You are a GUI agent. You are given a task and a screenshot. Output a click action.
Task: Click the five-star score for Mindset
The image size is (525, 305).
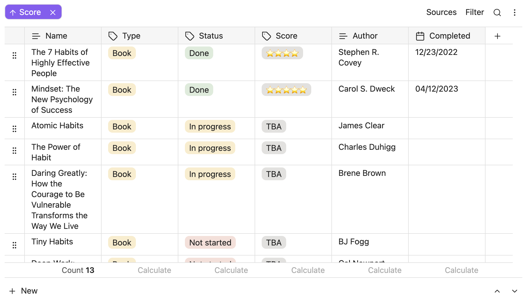pos(286,90)
